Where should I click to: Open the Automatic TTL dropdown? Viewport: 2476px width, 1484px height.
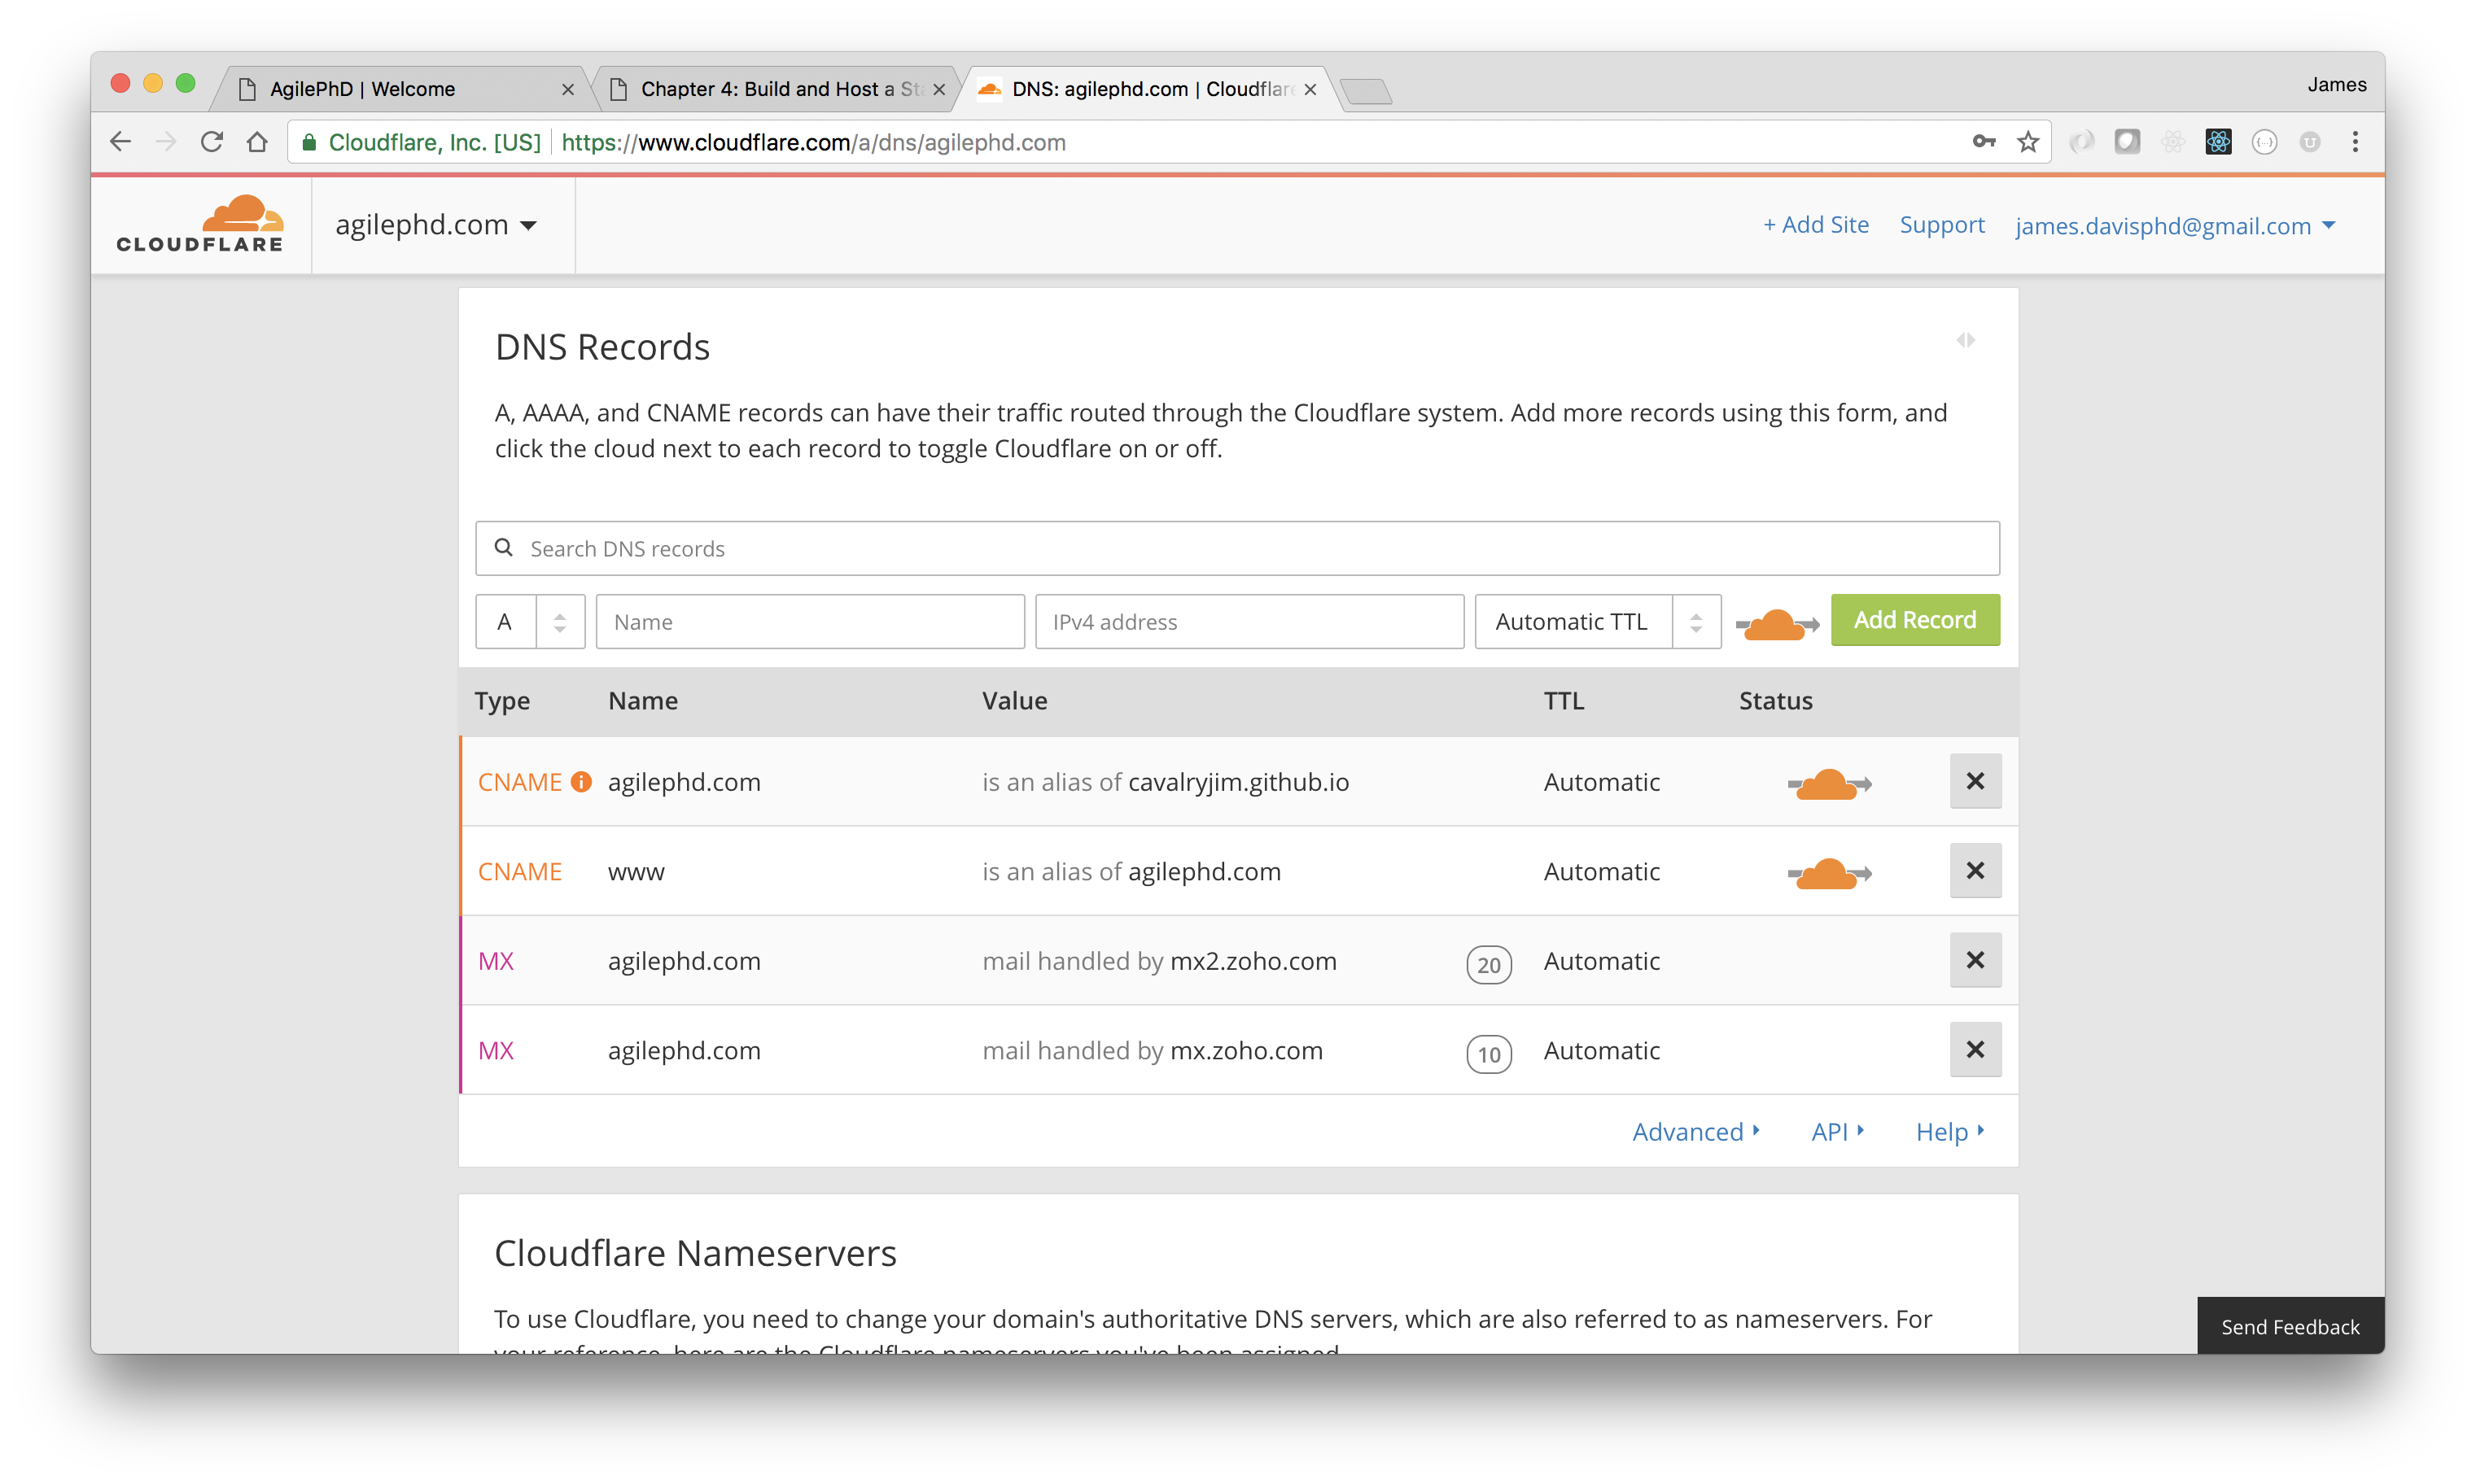coord(1598,622)
